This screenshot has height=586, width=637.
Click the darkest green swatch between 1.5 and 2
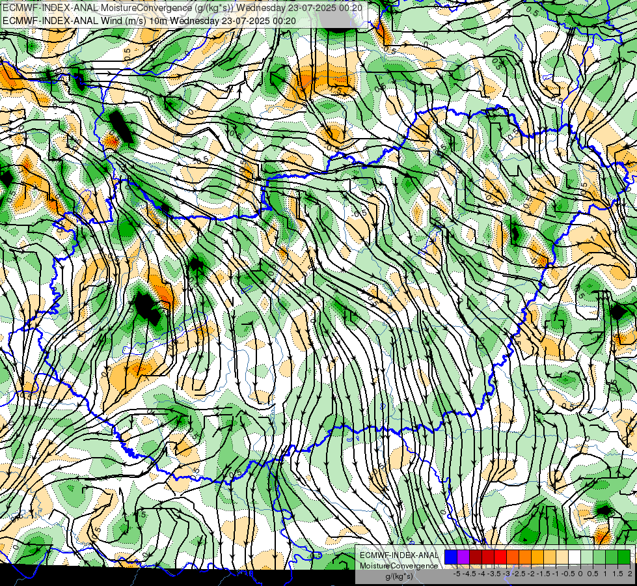[x=624, y=557]
